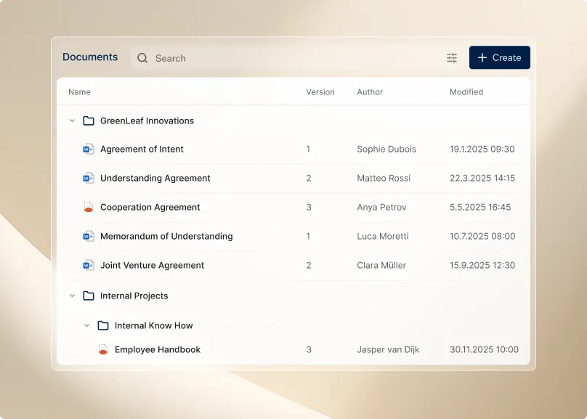This screenshot has height=419, width=587.
Task: Click the Create button
Action: coord(499,57)
